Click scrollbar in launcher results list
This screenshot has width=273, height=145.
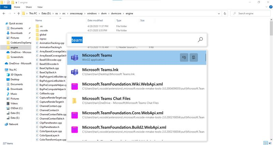point(206,57)
